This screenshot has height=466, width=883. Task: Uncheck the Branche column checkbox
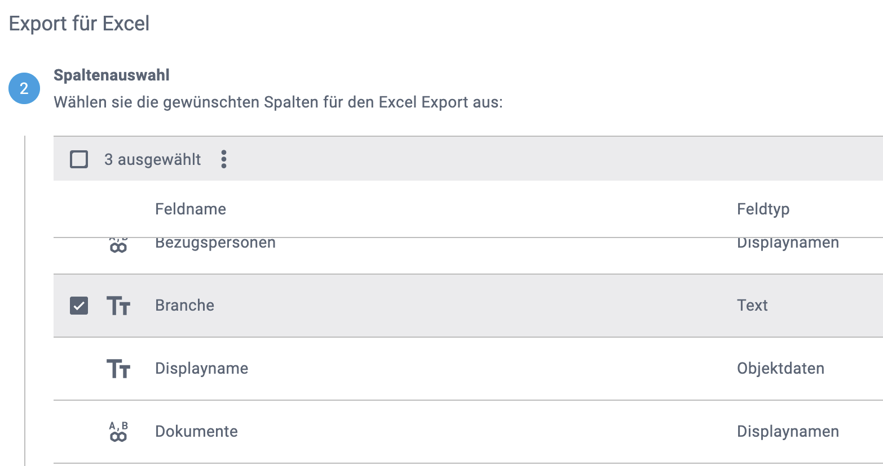click(79, 306)
